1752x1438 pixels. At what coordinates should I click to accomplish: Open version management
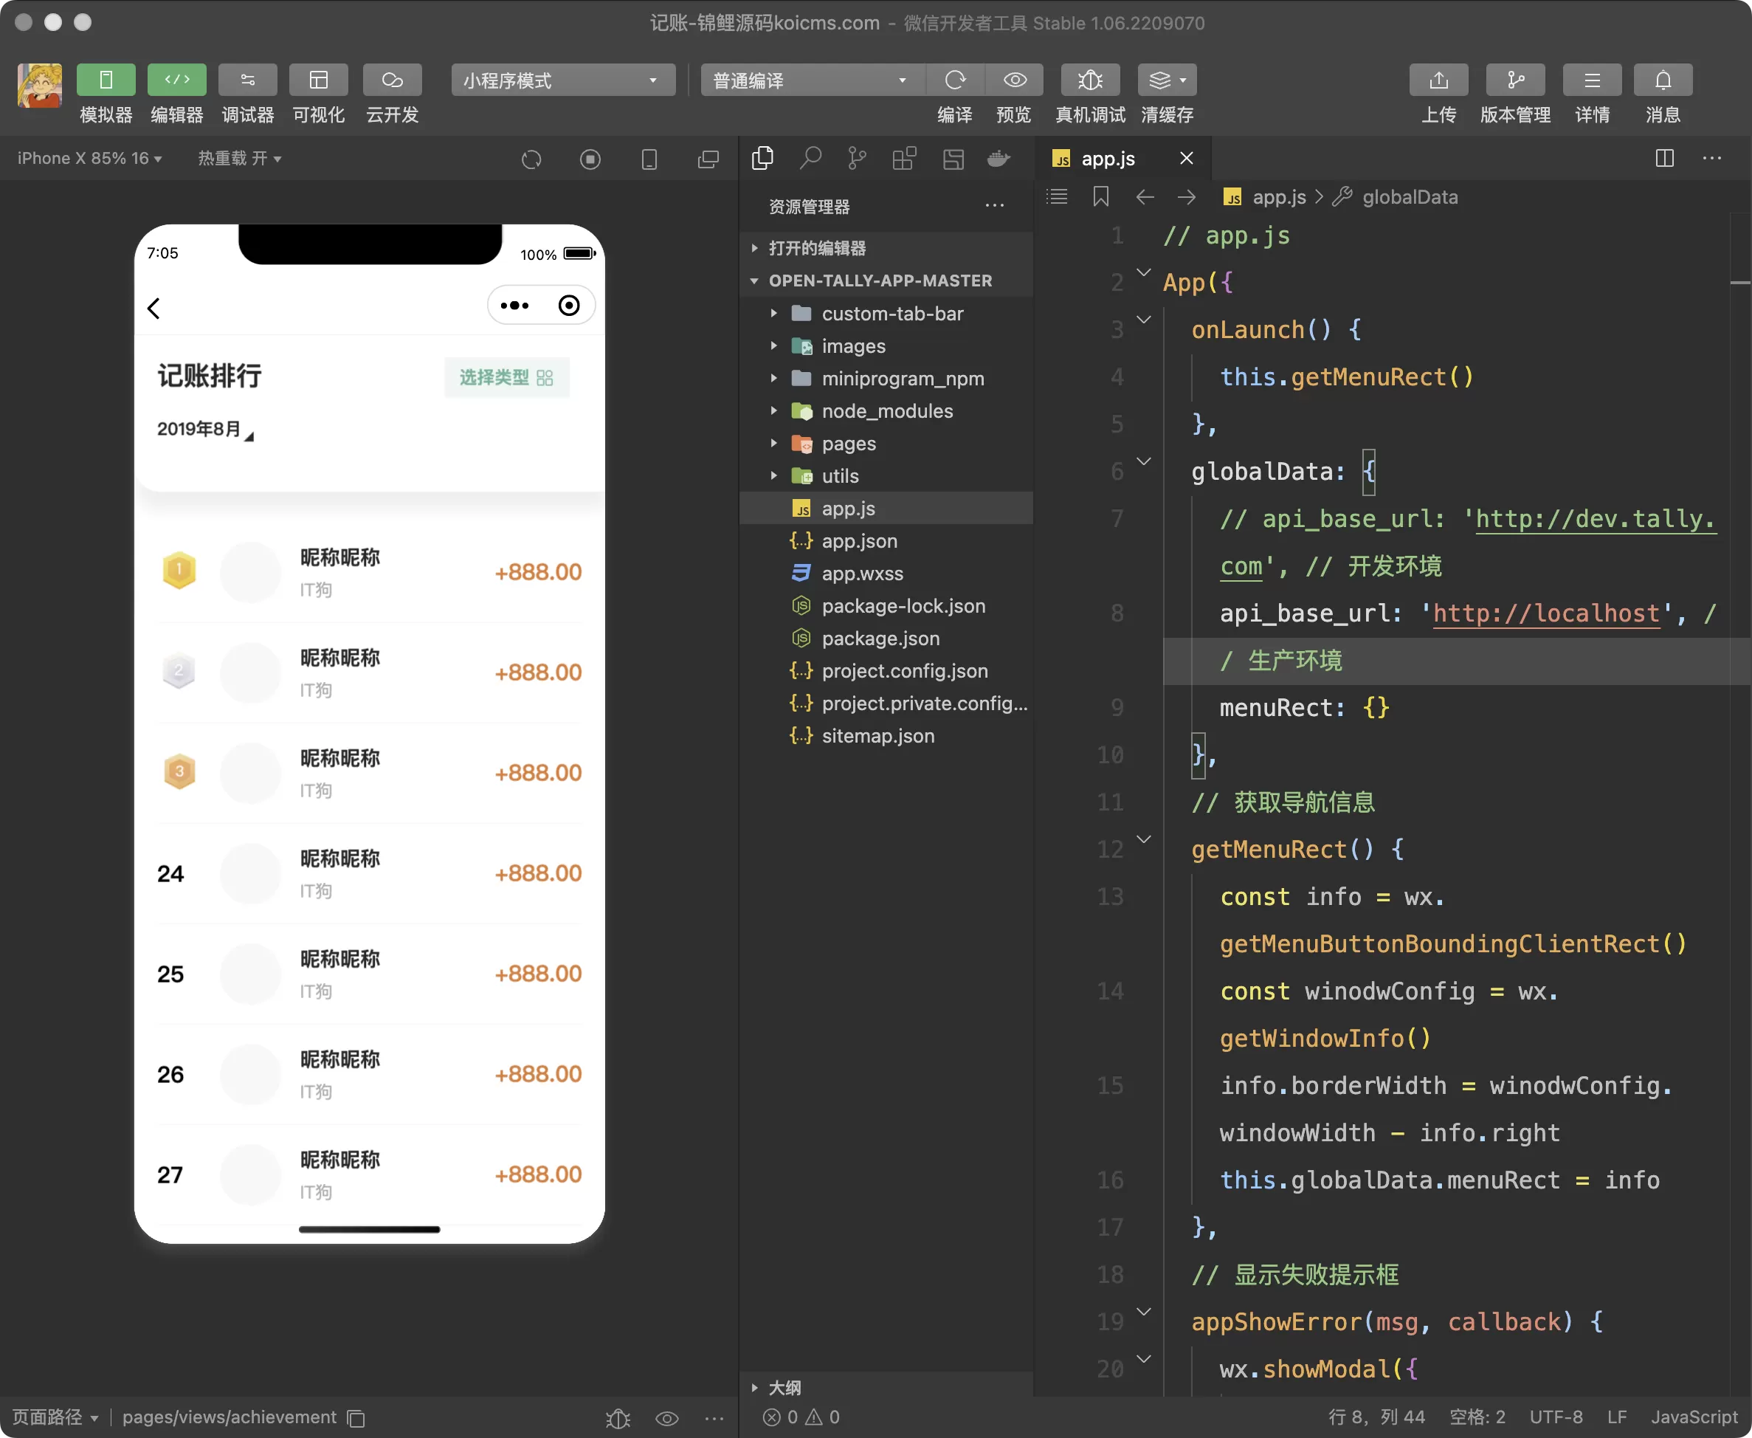click(x=1515, y=80)
